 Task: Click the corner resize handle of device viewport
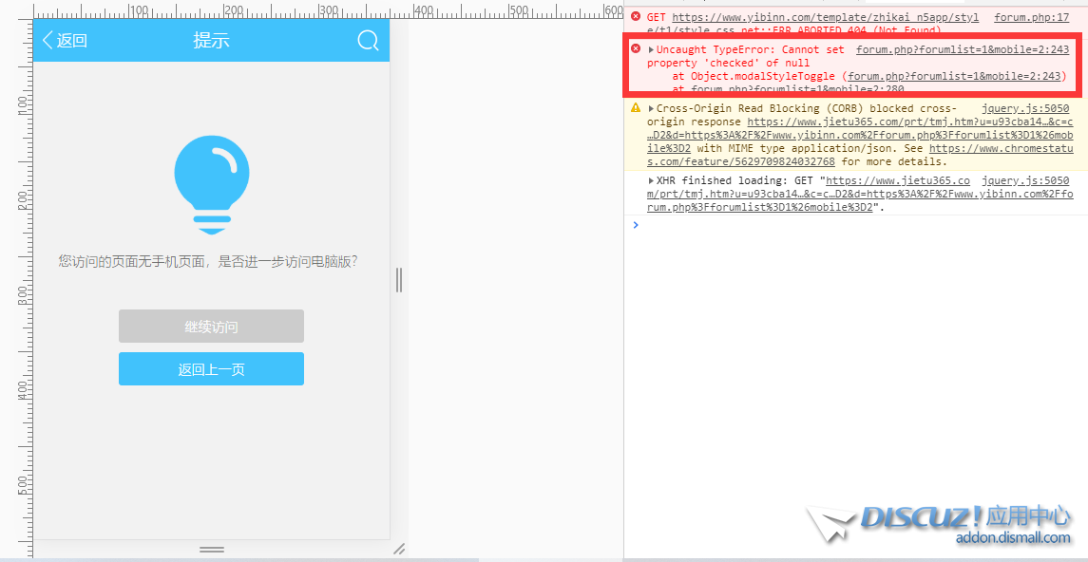tap(399, 549)
